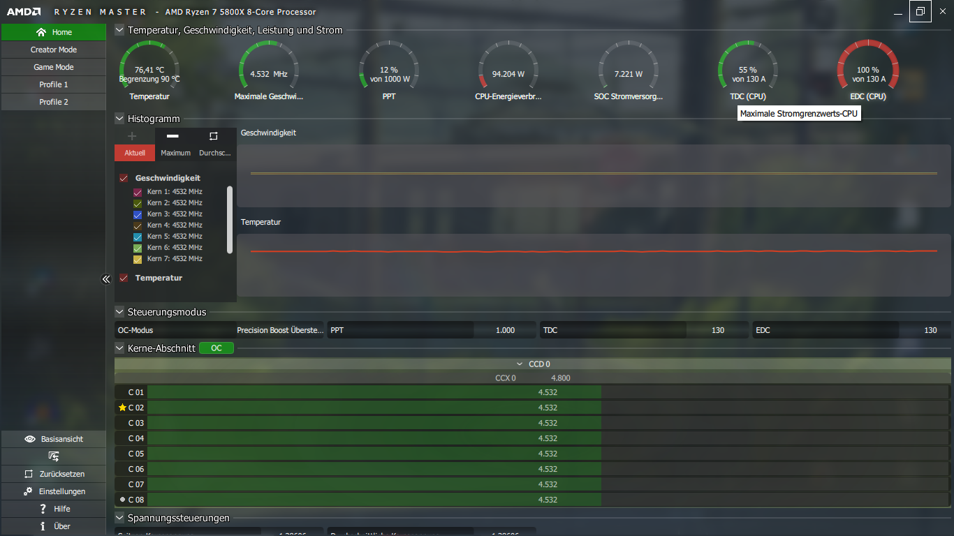Click the C 01 core speed bar
This screenshot has width=954, height=536.
[549, 392]
